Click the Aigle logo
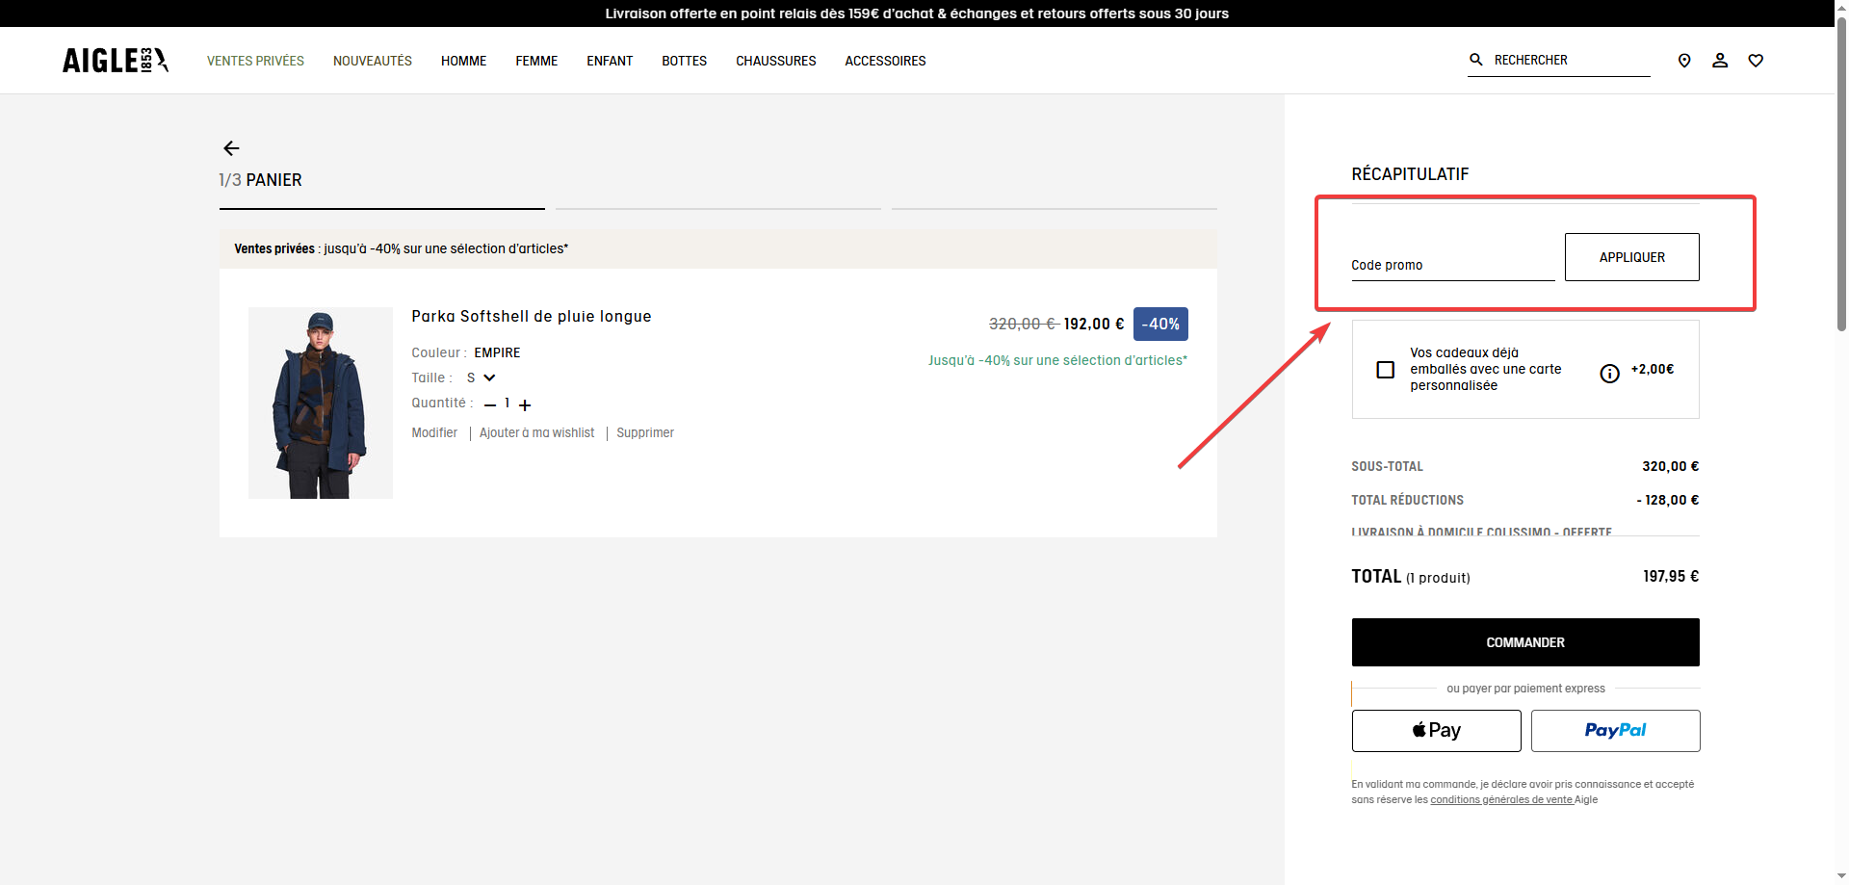Image resolution: width=1849 pixels, height=885 pixels. pos(116,61)
